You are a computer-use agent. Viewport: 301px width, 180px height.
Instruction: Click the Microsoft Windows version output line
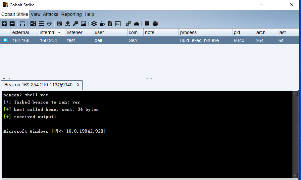[x=54, y=131]
